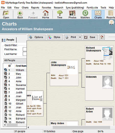This screenshot has width=115, height=133.
Task: Select Richard Shakespeare chart box
Action: tap(99, 58)
